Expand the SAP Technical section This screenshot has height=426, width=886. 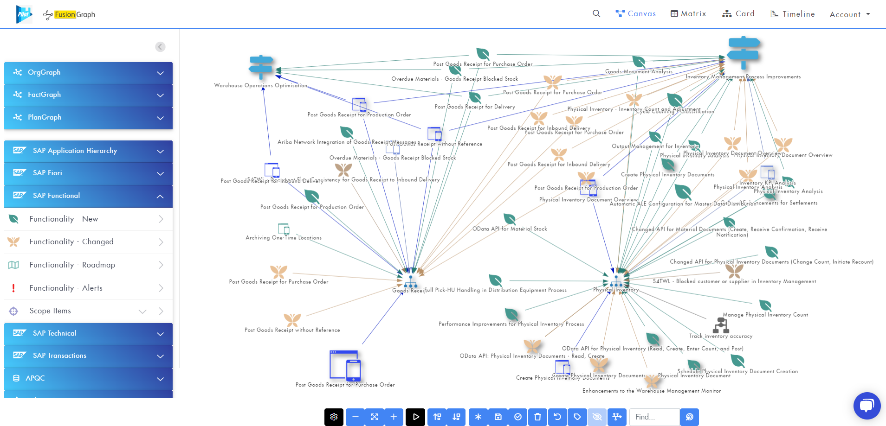(88, 333)
